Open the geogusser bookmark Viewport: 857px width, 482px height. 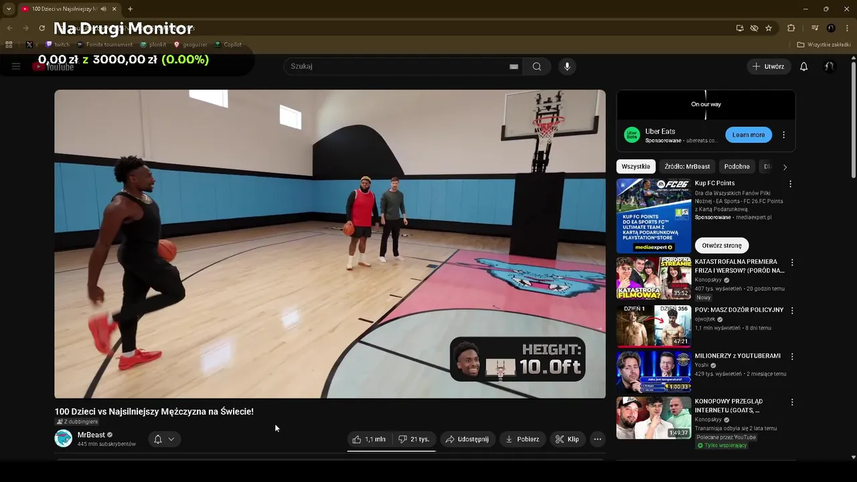pos(190,45)
